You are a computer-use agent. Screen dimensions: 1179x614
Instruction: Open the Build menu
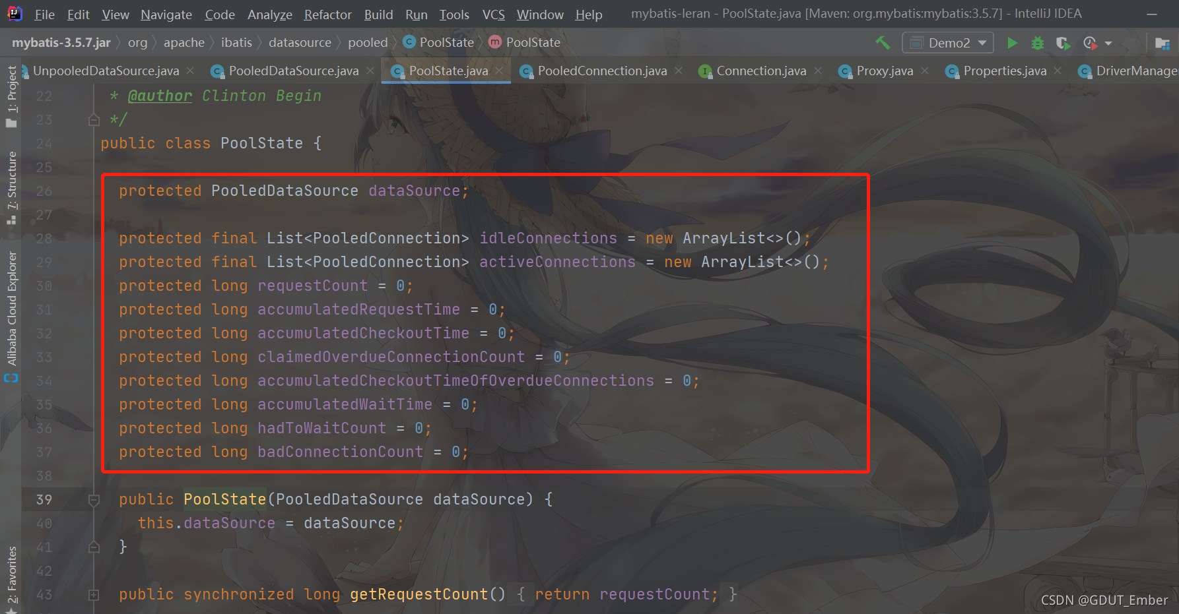[378, 14]
